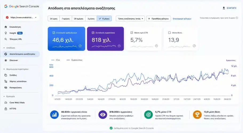The height and width of the screenshot is (133, 243).
Task: Click help icon on average CTR card
Action: coord(157,46)
